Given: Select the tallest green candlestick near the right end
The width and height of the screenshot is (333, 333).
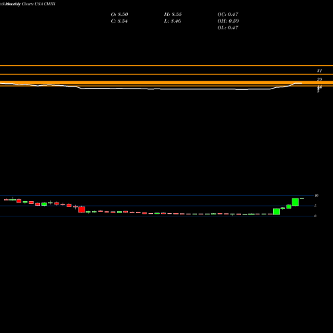Looking at the screenshot, I should [295, 202].
